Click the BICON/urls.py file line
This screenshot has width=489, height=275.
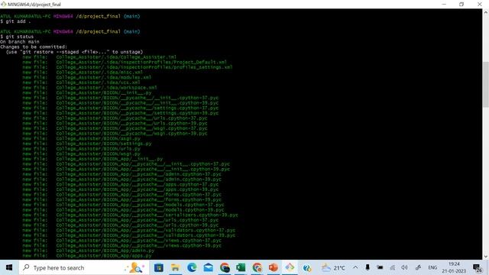pyautogui.click(x=82, y=149)
